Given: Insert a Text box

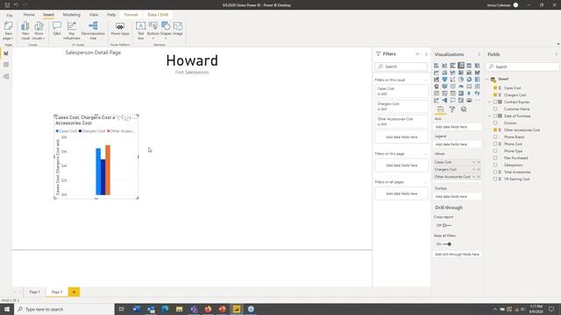Looking at the screenshot, I should [x=140, y=31].
